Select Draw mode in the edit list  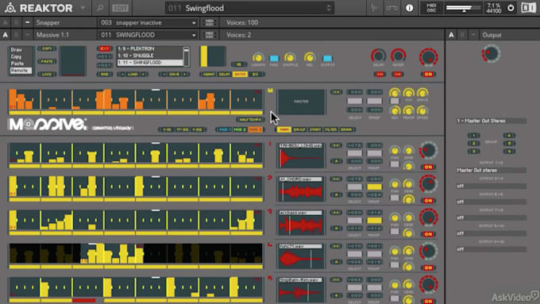tap(16, 49)
